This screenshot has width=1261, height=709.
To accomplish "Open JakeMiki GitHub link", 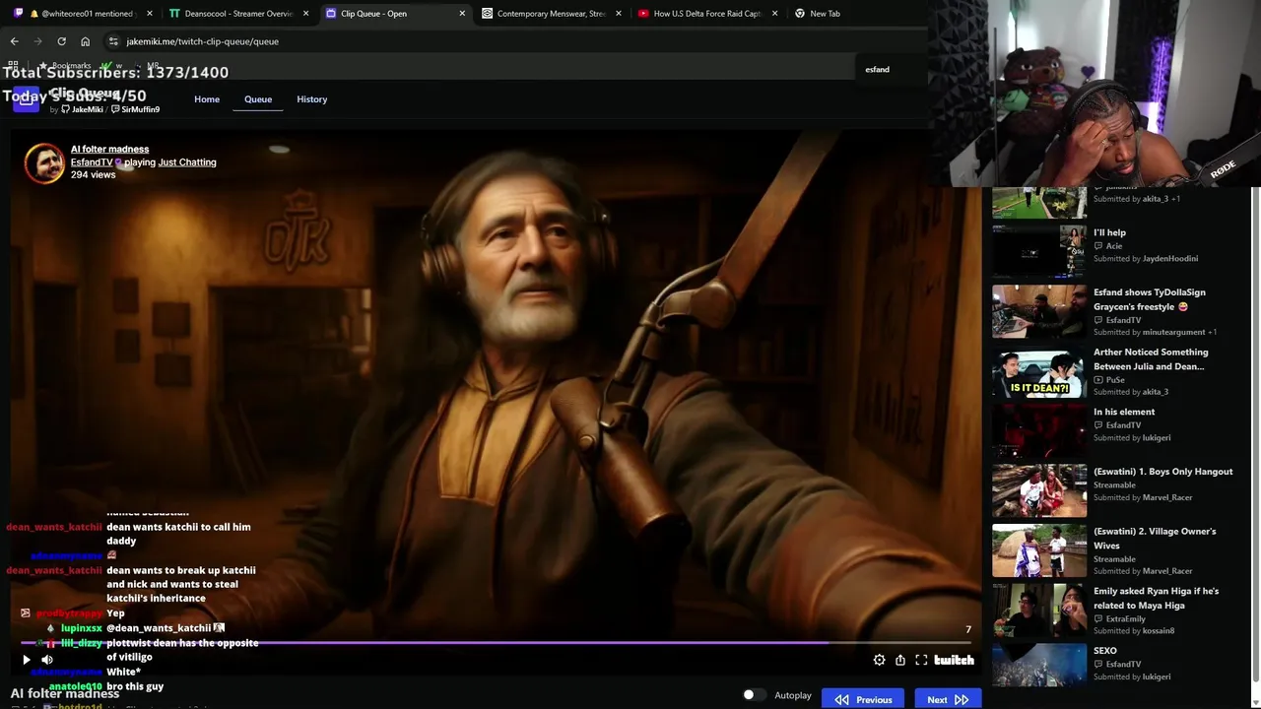I will (x=82, y=109).
